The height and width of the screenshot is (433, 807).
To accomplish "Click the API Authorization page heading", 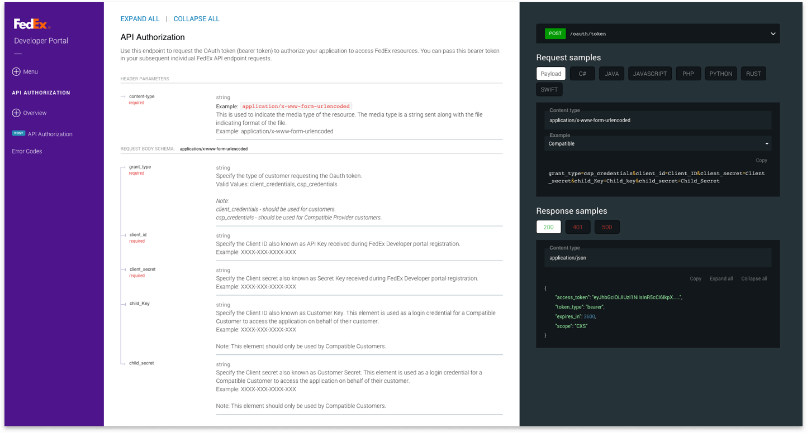I will tap(153, 37).
